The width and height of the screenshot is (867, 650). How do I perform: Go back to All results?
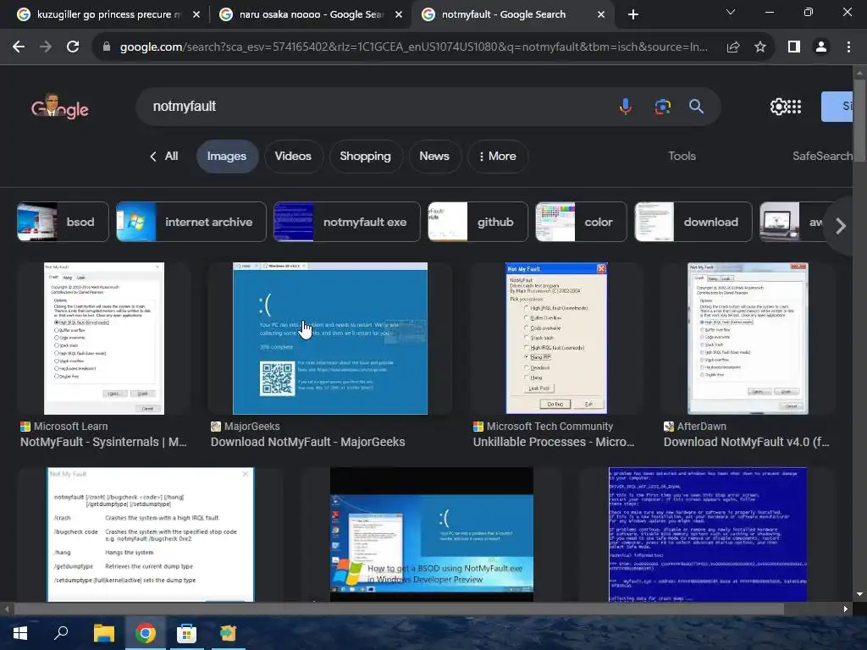pyautogui.click(x=164, y=157)
